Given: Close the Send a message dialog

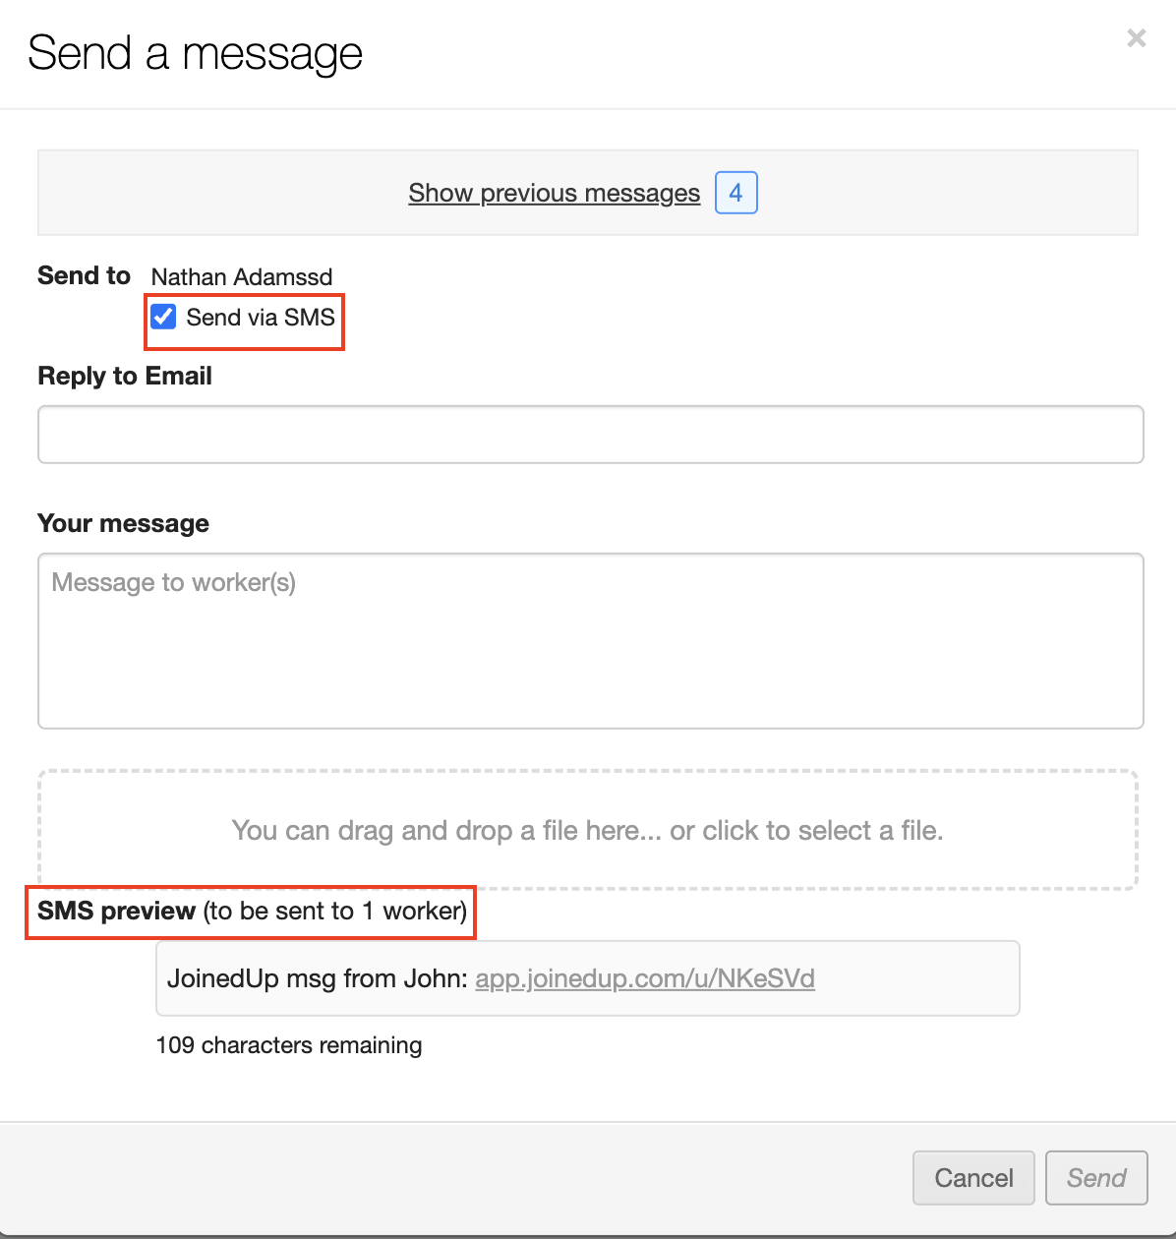Looking at the screenshot, I should 1137,38.
